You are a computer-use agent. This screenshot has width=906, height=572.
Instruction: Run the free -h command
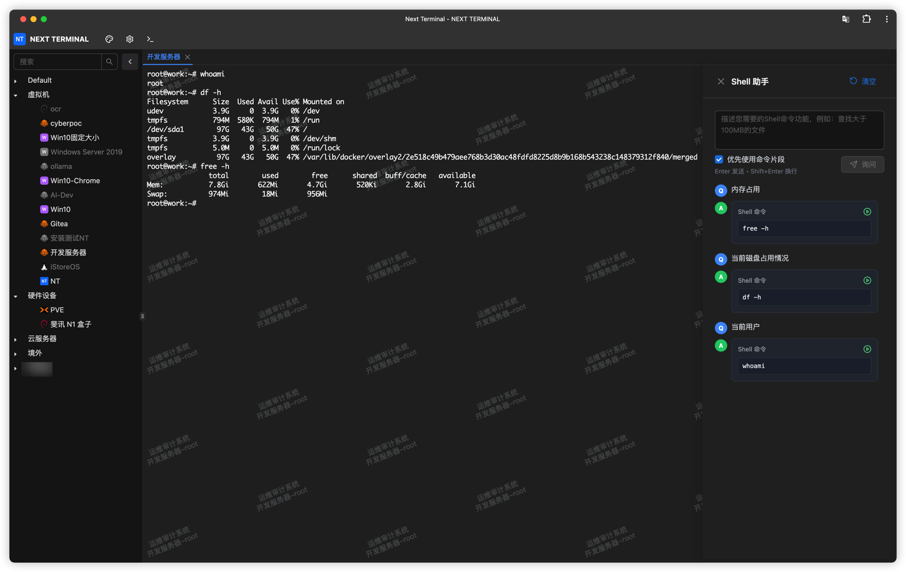[x=867, y=212]
